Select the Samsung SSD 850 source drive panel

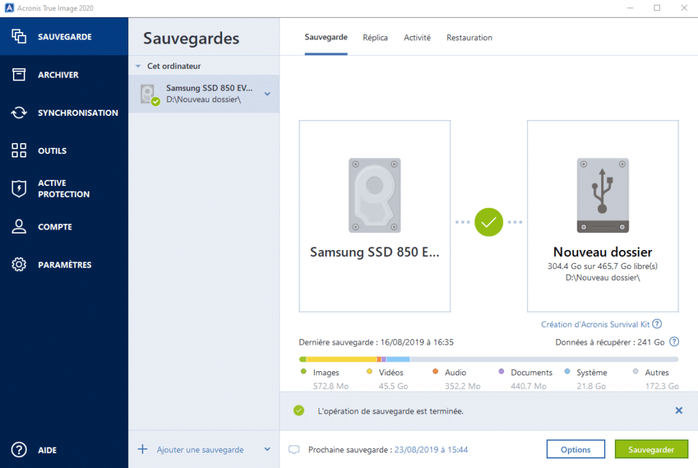click(x=375, y=216)
